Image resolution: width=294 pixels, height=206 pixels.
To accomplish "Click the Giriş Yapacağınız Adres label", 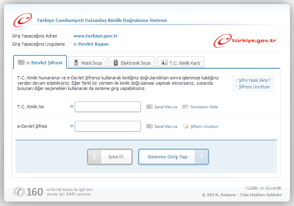I will coord(34,36).
